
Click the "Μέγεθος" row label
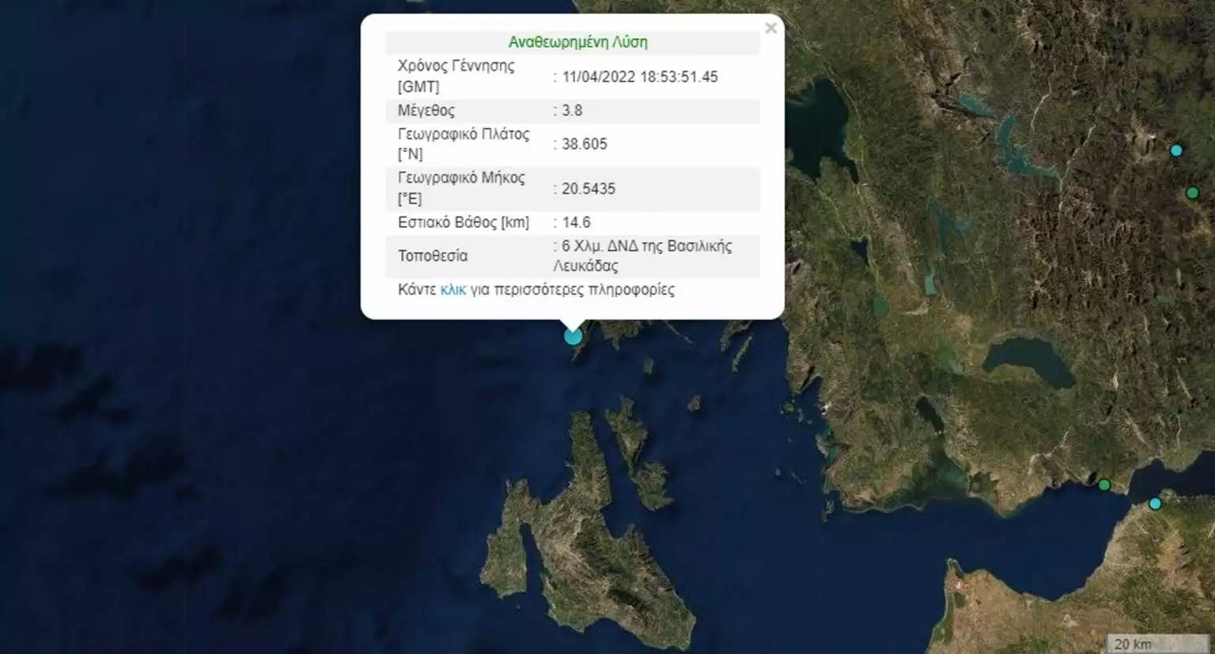[426, 111]
